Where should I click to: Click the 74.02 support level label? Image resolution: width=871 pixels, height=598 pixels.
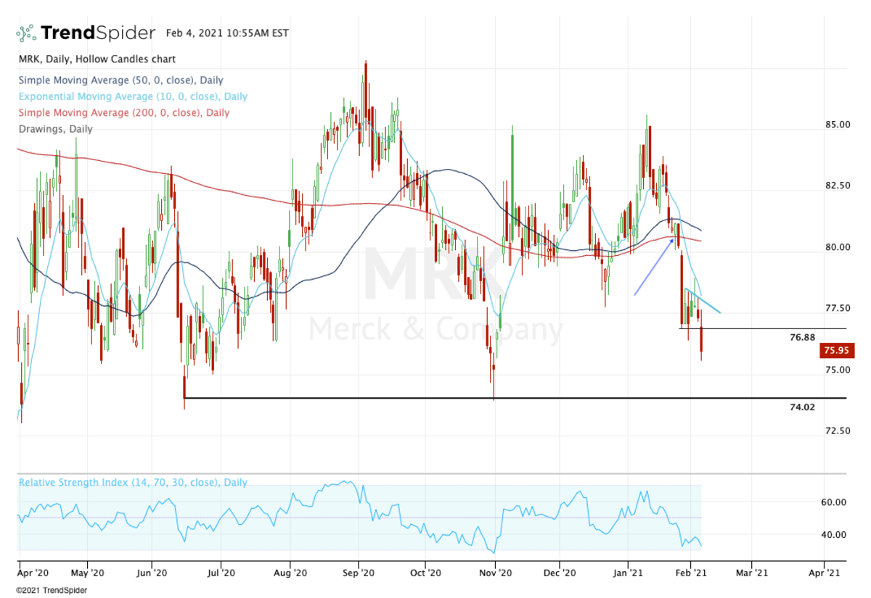(802, 407)
